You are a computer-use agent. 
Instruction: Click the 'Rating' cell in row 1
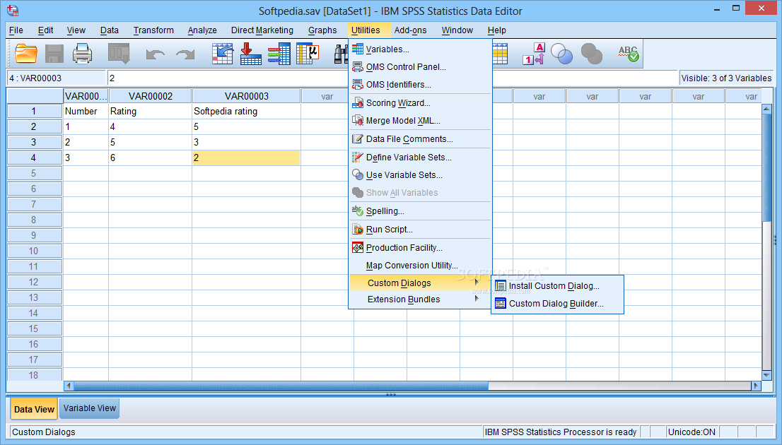(x=150, y=111)
